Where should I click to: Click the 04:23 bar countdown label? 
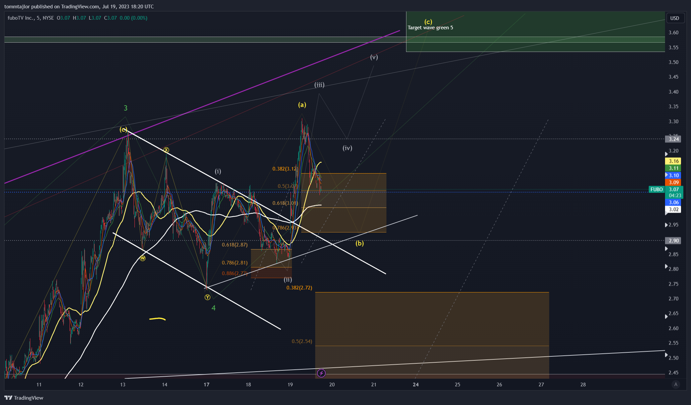point(674,196)
